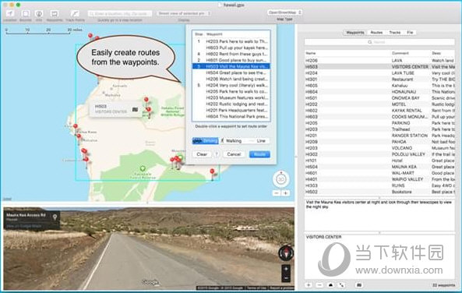Select waypoint row with comment LAVA TUBE

click(379, 73)
